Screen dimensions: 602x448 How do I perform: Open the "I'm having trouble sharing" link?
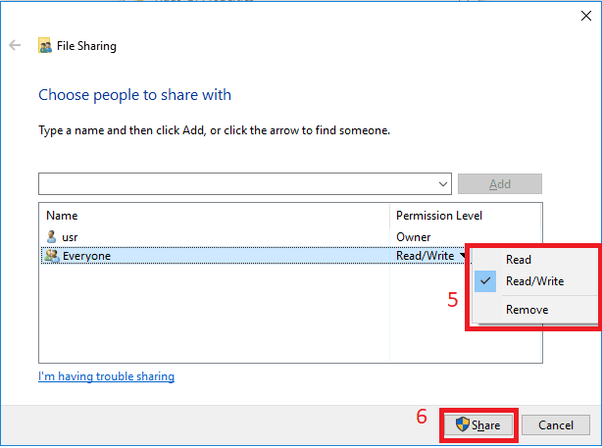[x=106, y=376]
